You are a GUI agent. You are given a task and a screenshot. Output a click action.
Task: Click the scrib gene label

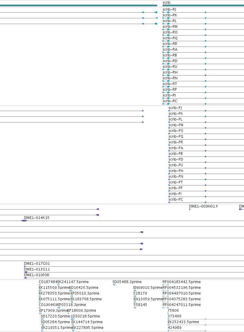(166, 3)
